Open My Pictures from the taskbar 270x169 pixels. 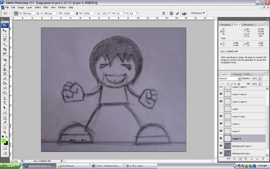(x=72, y=166)
